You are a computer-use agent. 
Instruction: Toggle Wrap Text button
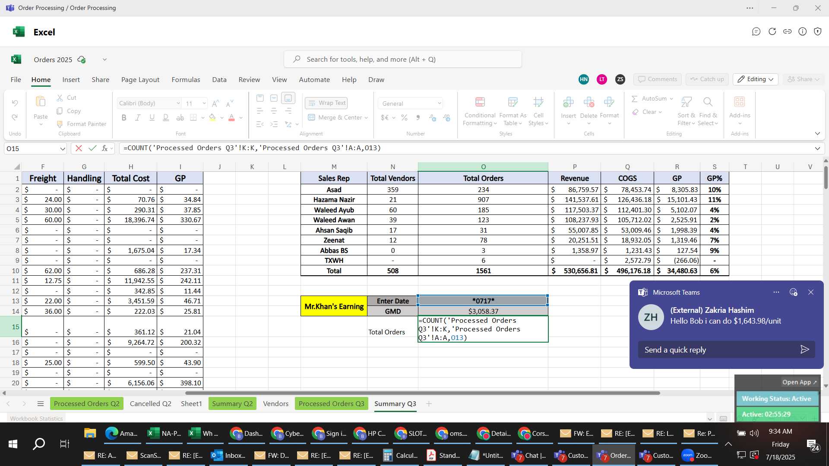326,103
